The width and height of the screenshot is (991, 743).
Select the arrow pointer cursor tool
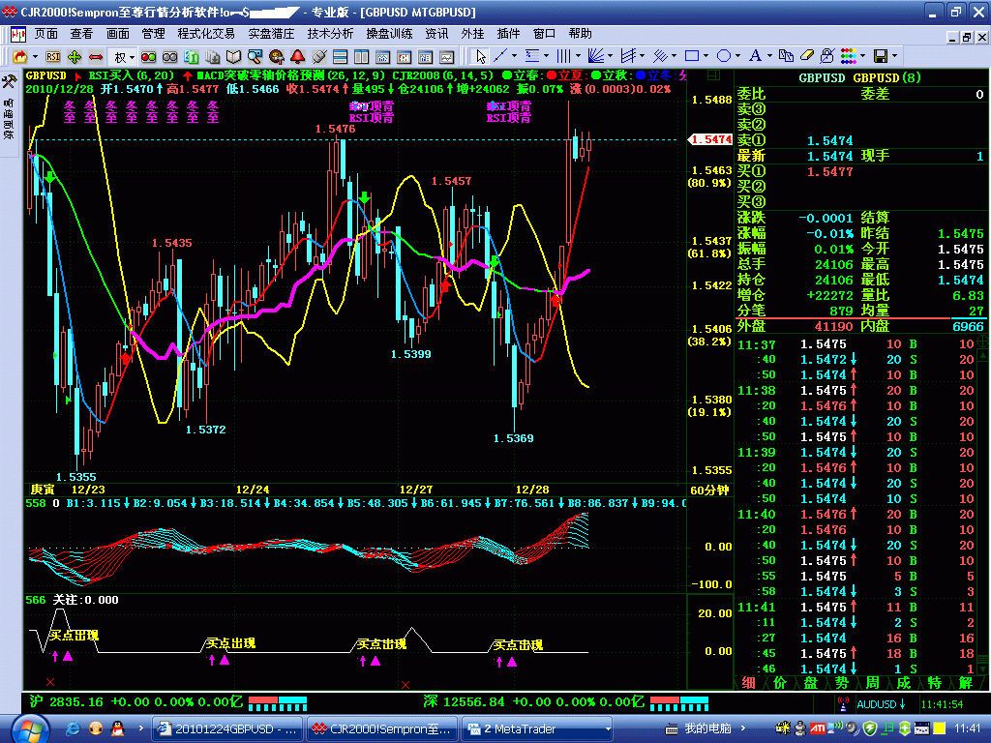(481, 57)
